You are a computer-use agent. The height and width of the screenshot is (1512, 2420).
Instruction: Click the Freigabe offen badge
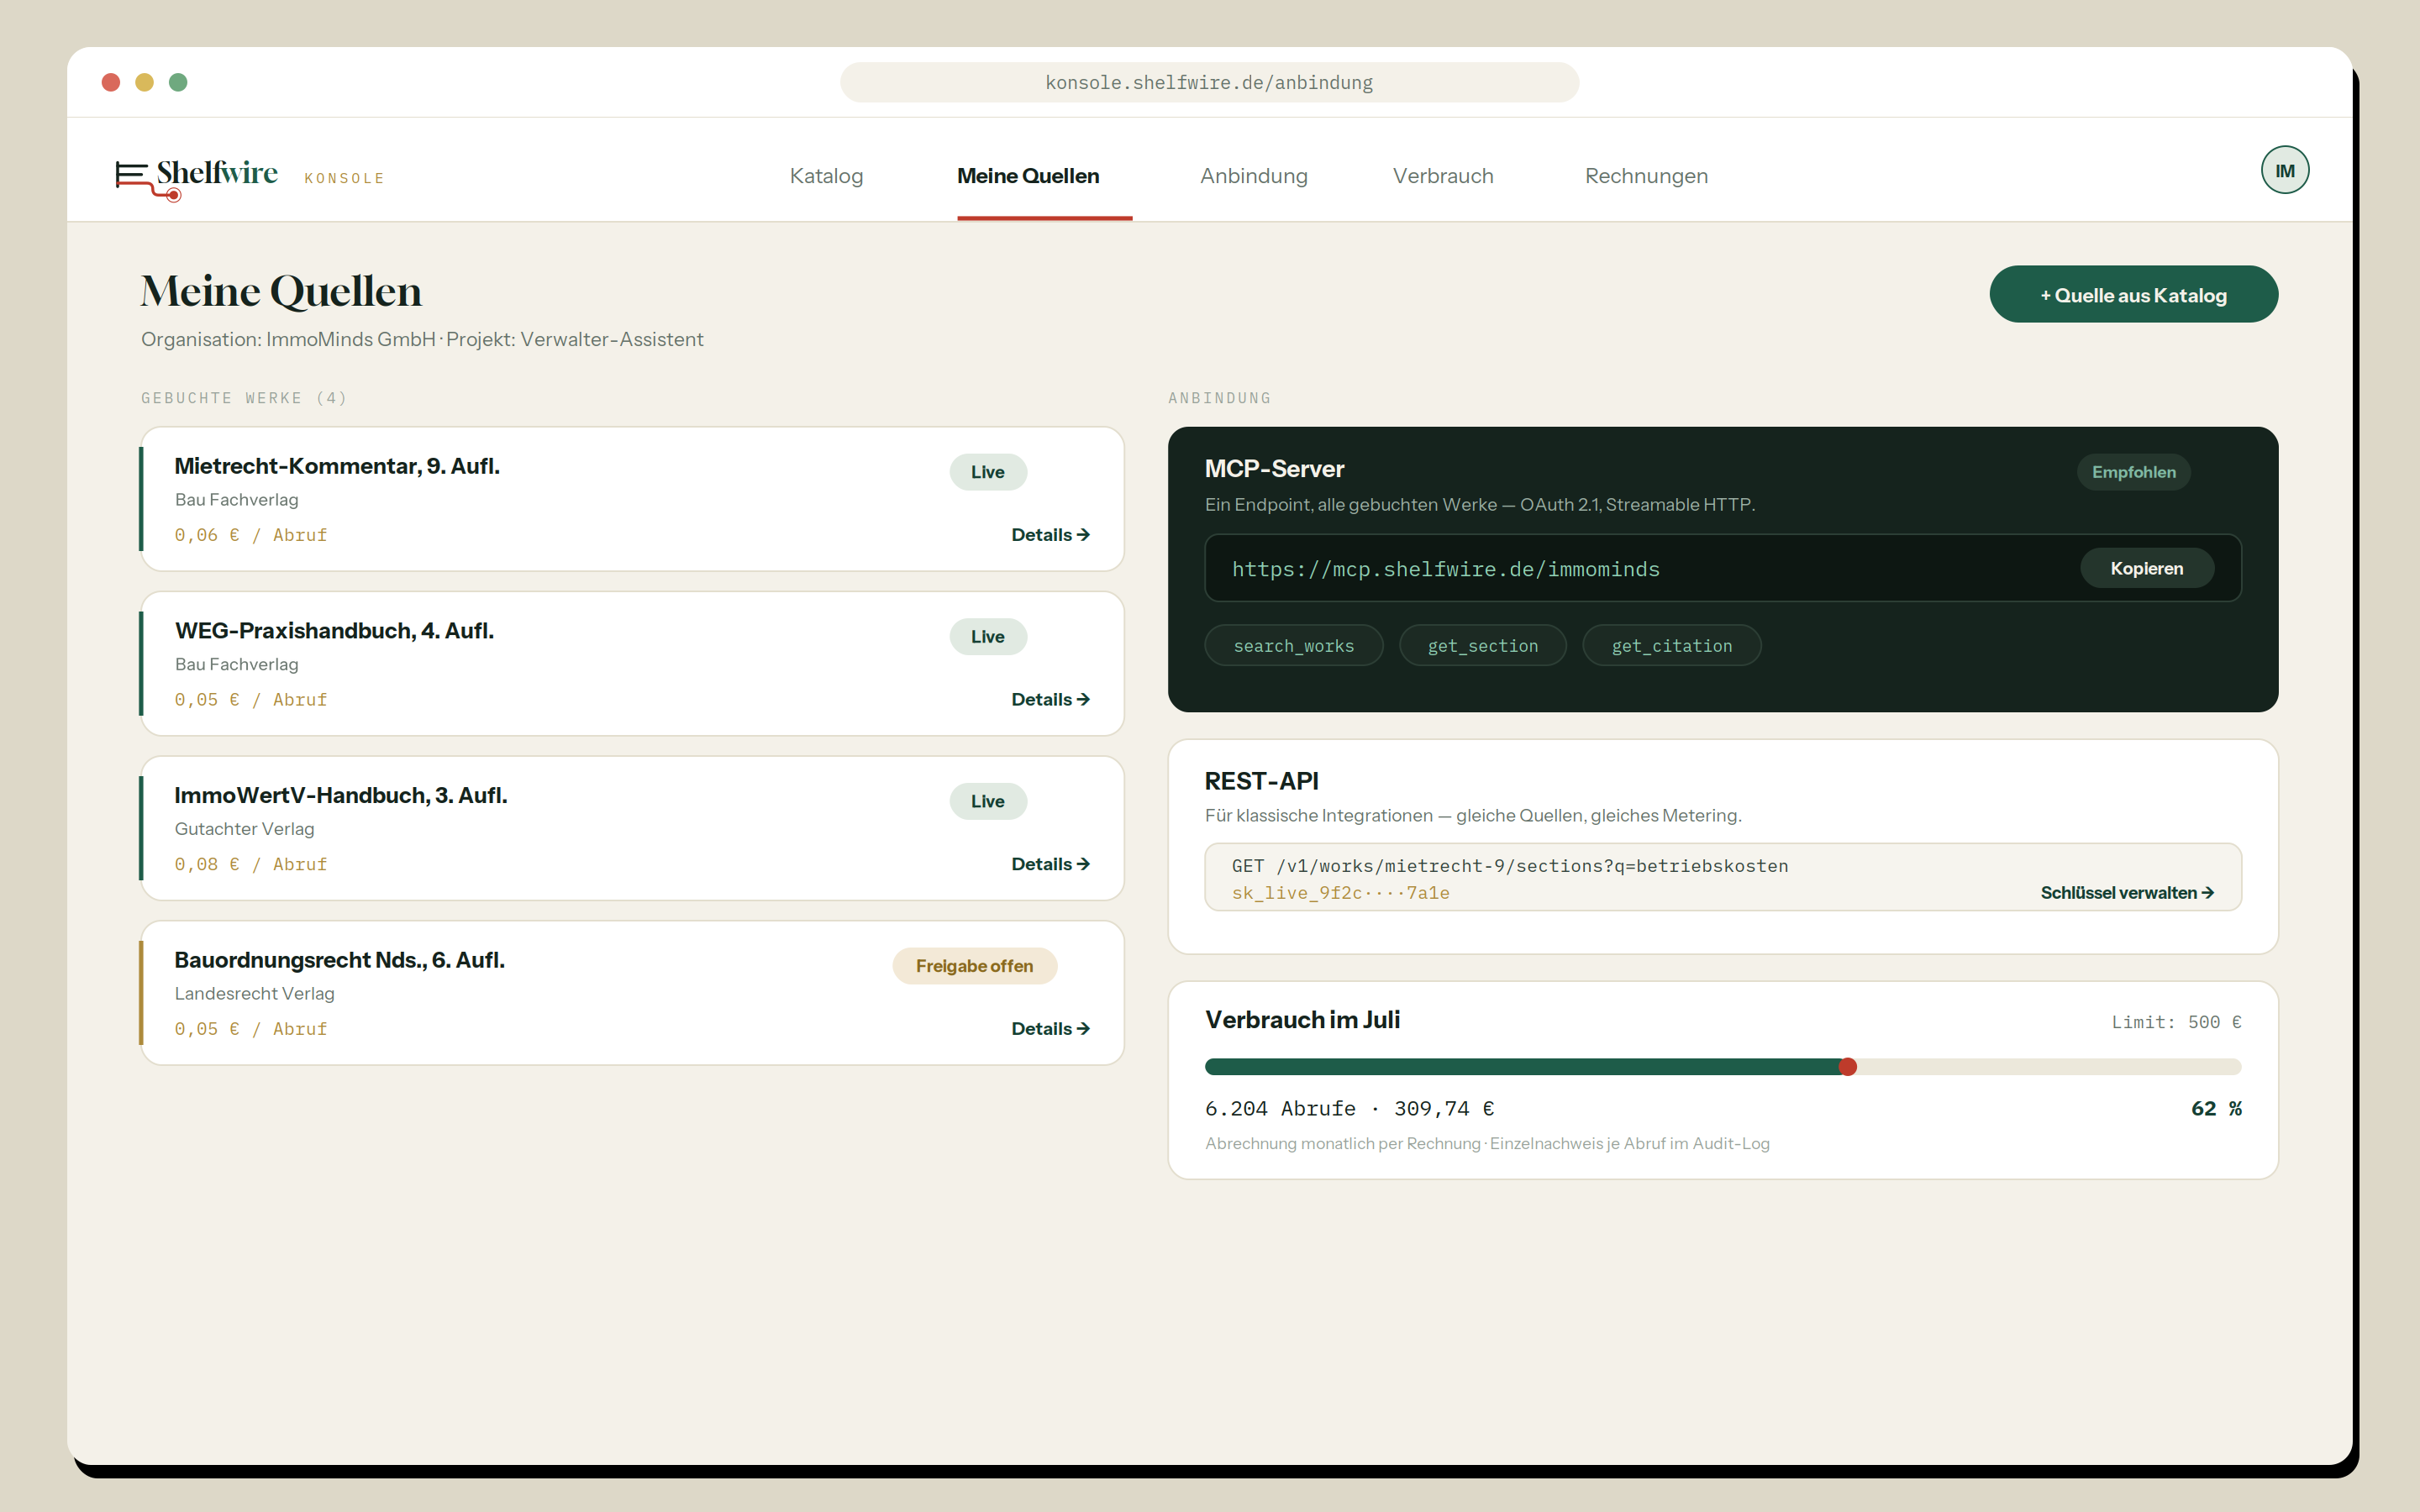974,966
